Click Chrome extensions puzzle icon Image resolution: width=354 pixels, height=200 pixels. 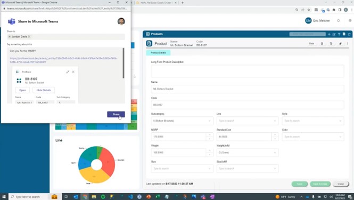(334, 10)
